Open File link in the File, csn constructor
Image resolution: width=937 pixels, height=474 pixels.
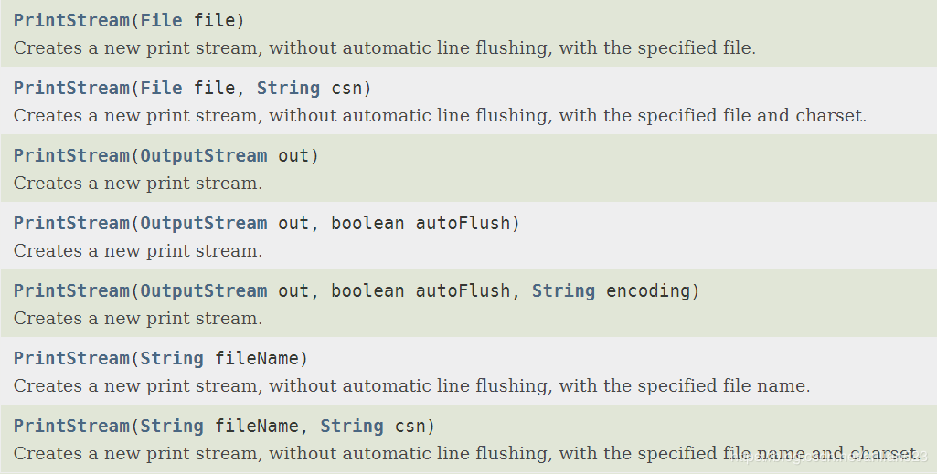pyautogui.click(x=161, y=88)
